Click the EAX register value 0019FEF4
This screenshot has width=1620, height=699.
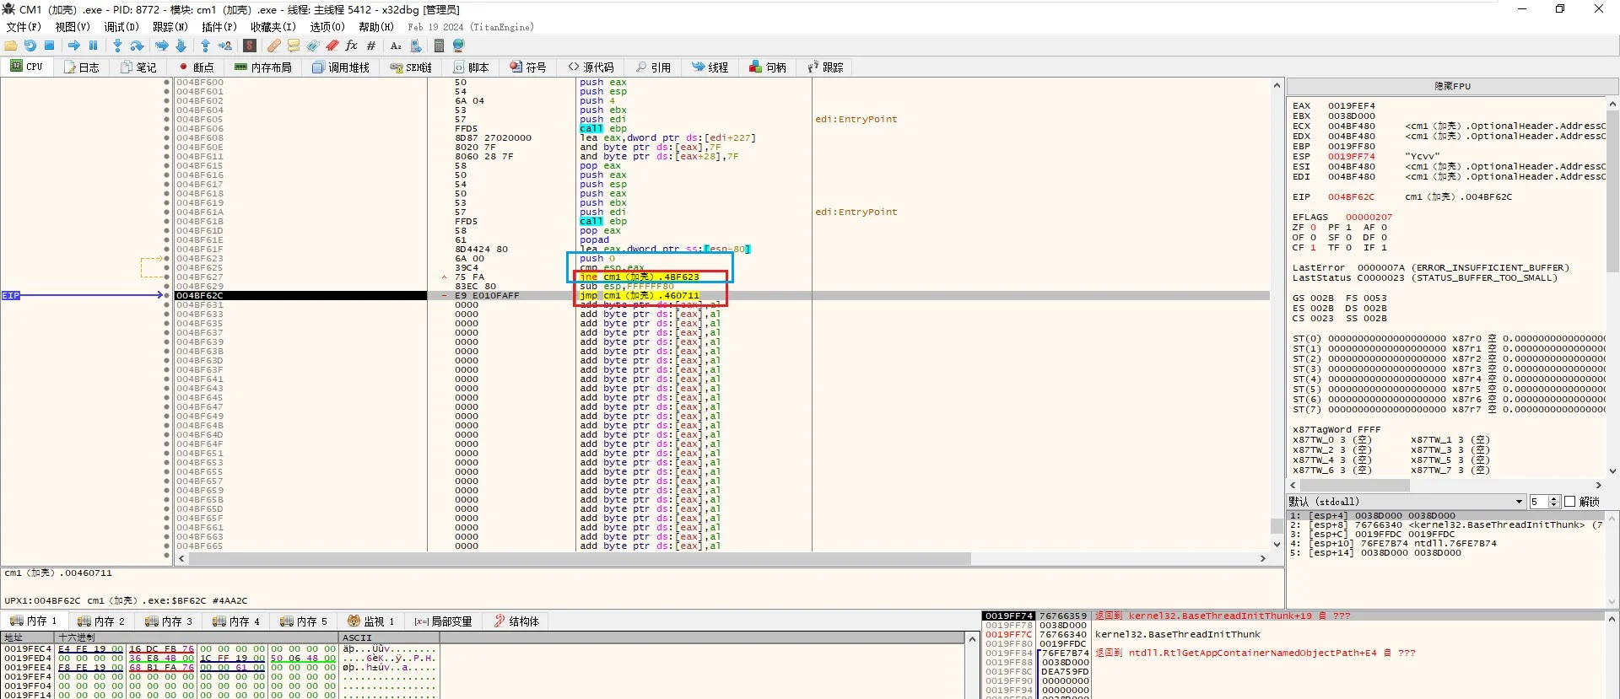click(x=1351, y=106)
